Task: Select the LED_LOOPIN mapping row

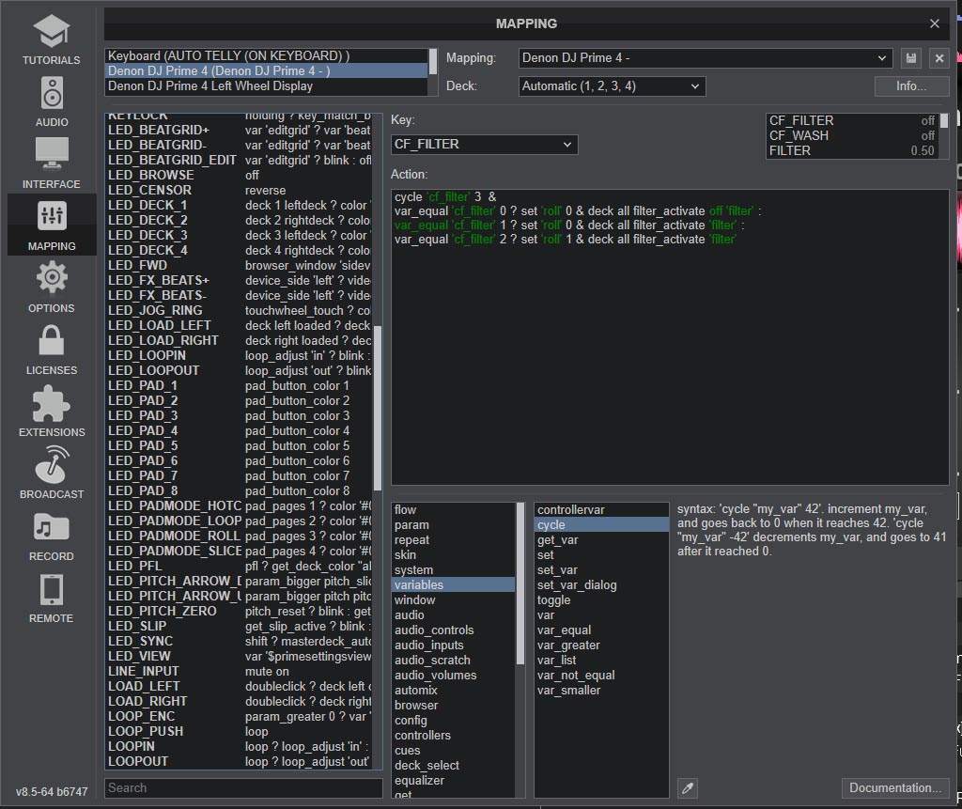Action: tap(239, 356)
